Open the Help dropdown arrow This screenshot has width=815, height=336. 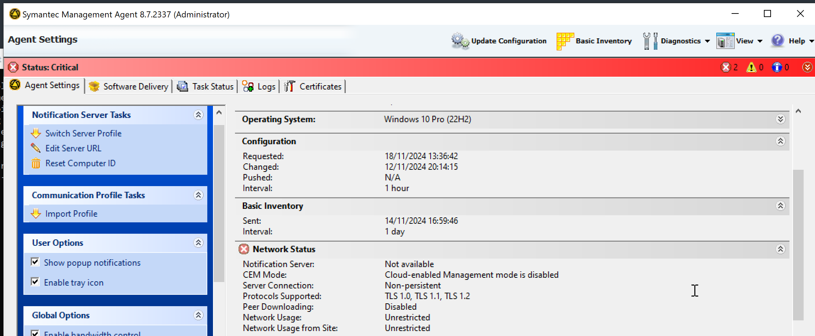[811, 41]
